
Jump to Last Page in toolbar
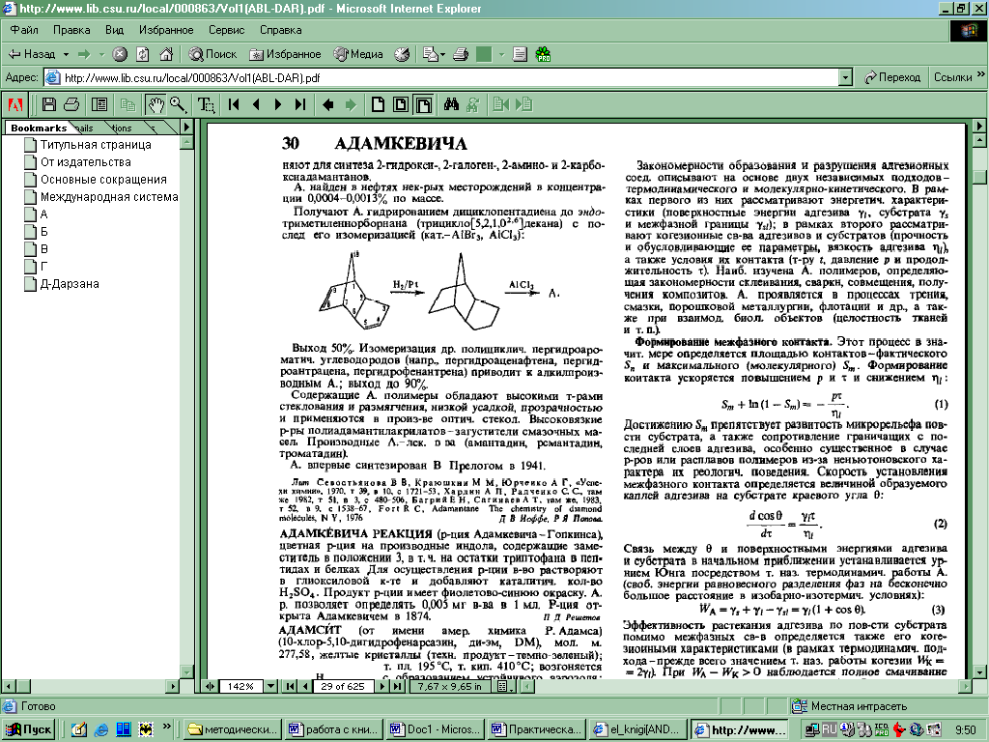point(300,104)
